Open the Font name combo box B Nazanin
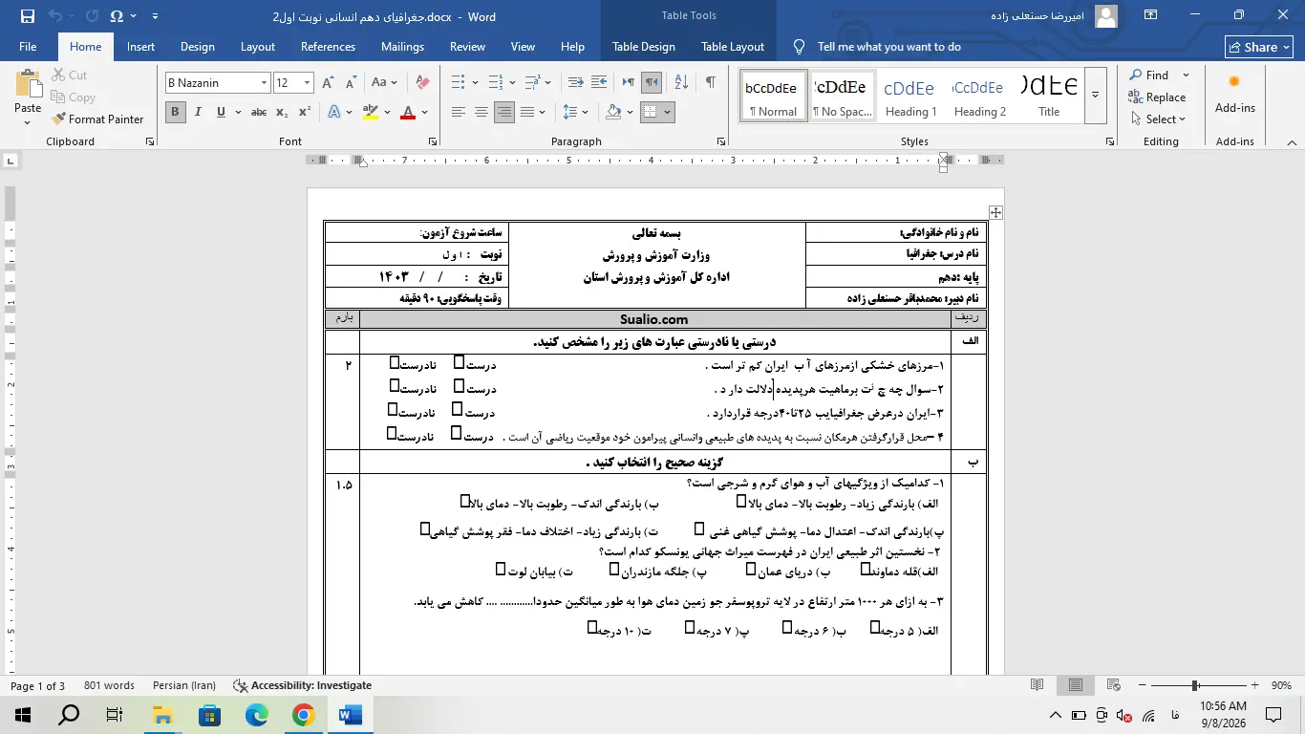 (x=218, y=83)
